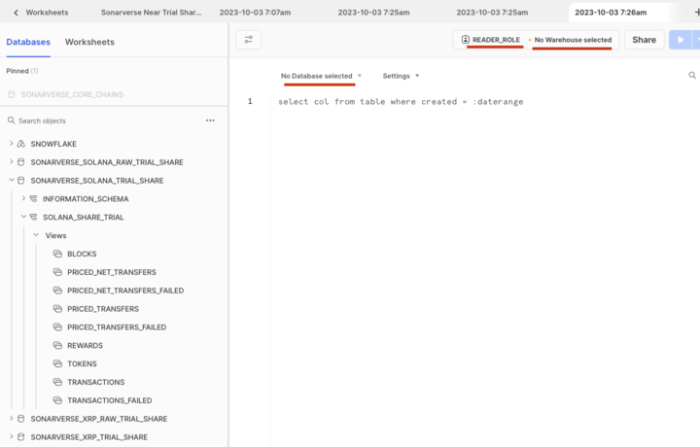Go back to Worksheets list
700x447 pixels.
pos(41,13)
